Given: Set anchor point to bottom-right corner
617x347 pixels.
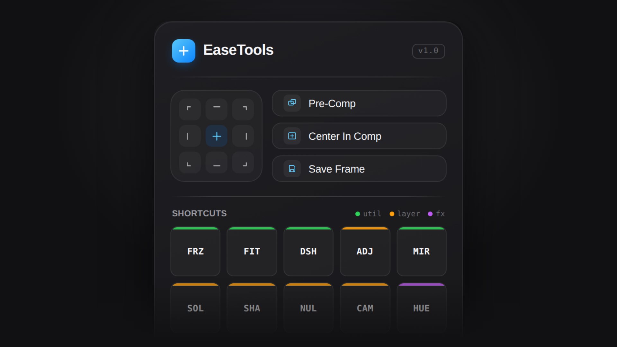Looking at the screenshot, I should [x=243, y=163].
